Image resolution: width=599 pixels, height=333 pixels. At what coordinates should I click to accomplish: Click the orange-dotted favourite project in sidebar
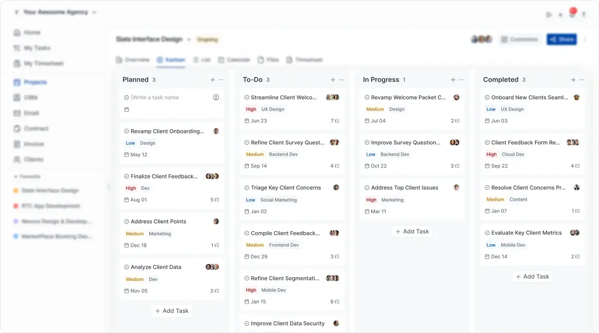(46, 191)
